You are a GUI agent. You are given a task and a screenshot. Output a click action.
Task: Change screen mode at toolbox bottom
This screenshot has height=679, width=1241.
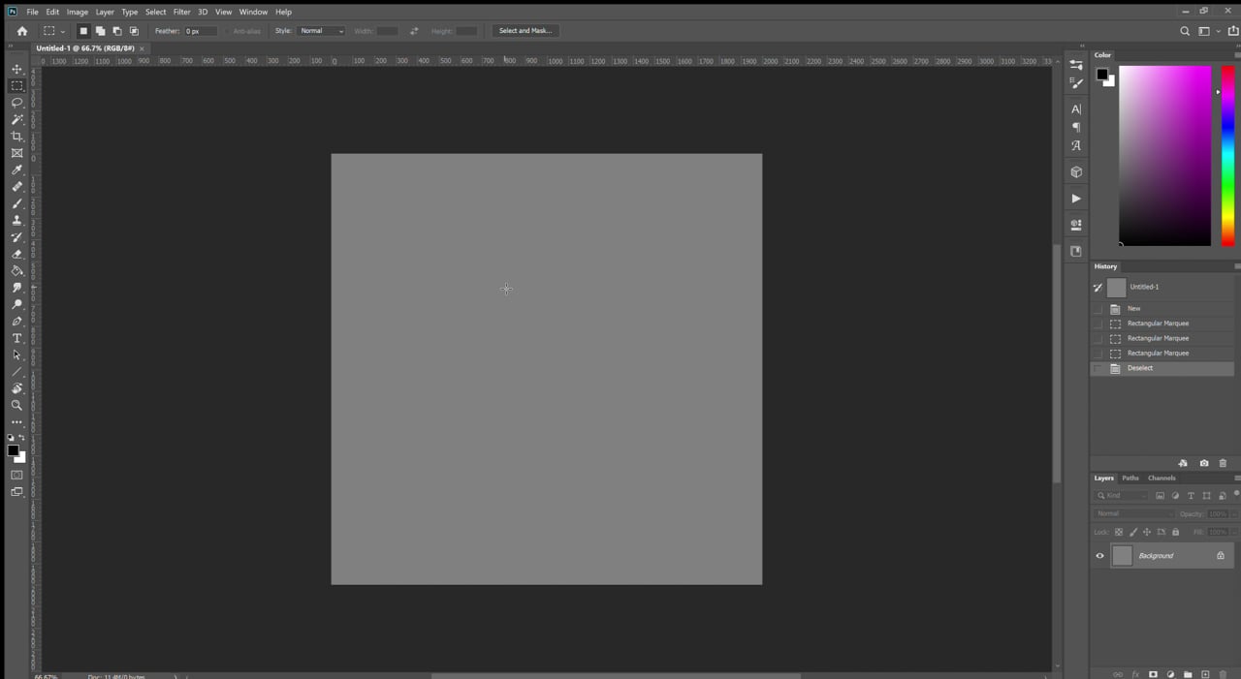[16, 492]
